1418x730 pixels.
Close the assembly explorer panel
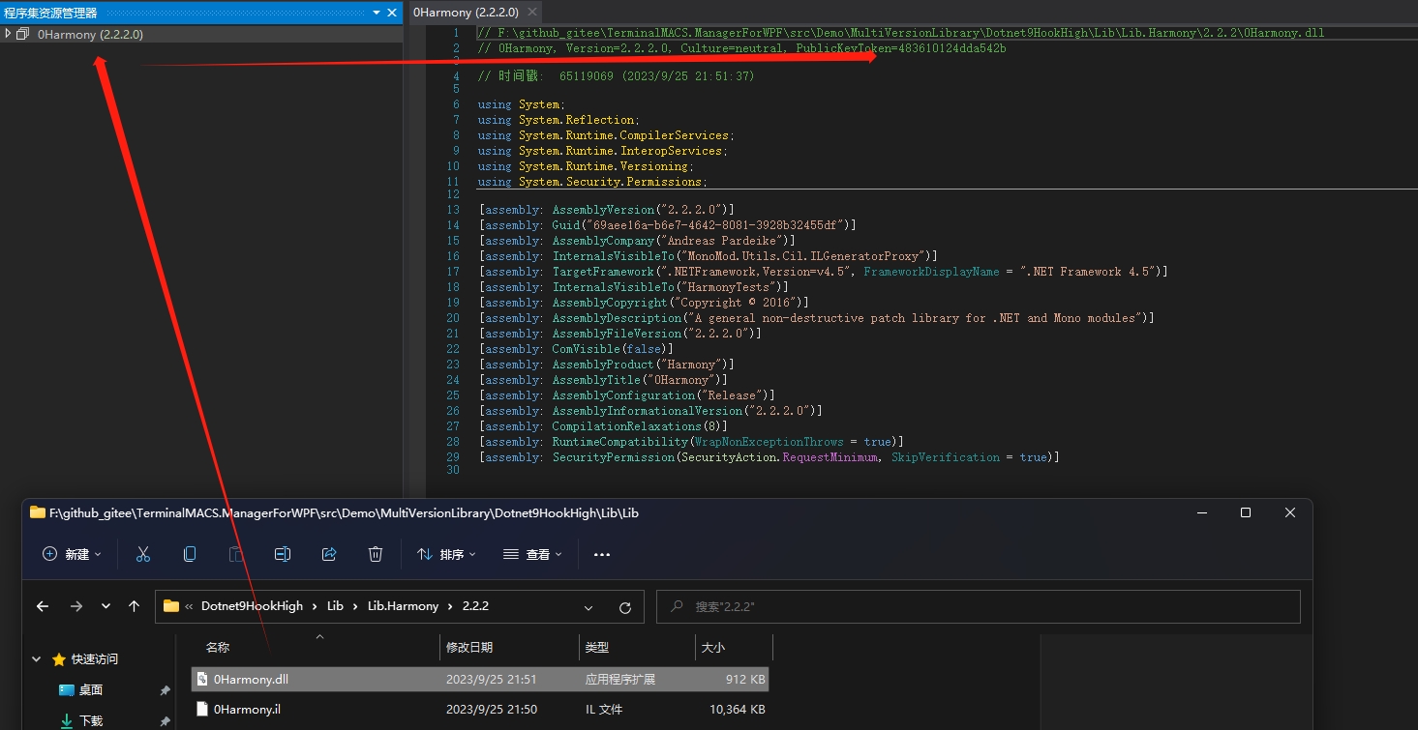click(392, 13)
